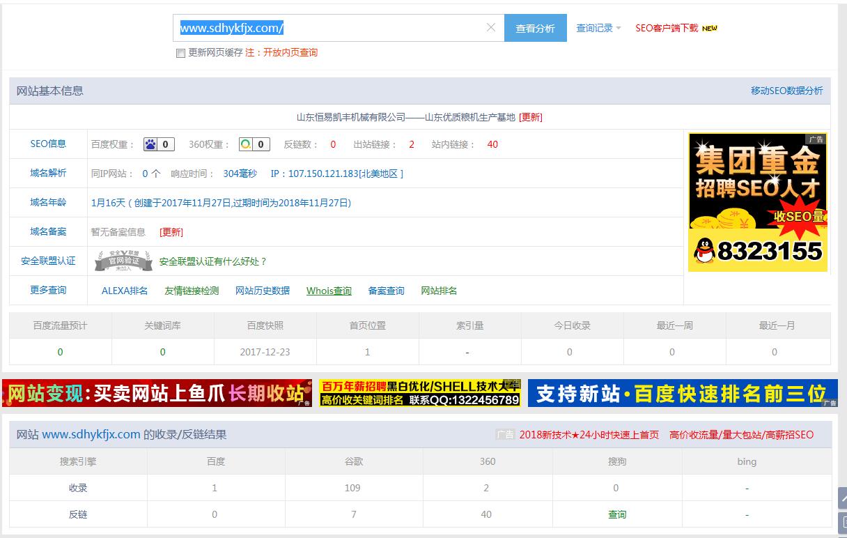The width and height of the screenshot is (847, 538).
Task: Click the 网站变现 banner ad
Action: pos(157,394)
